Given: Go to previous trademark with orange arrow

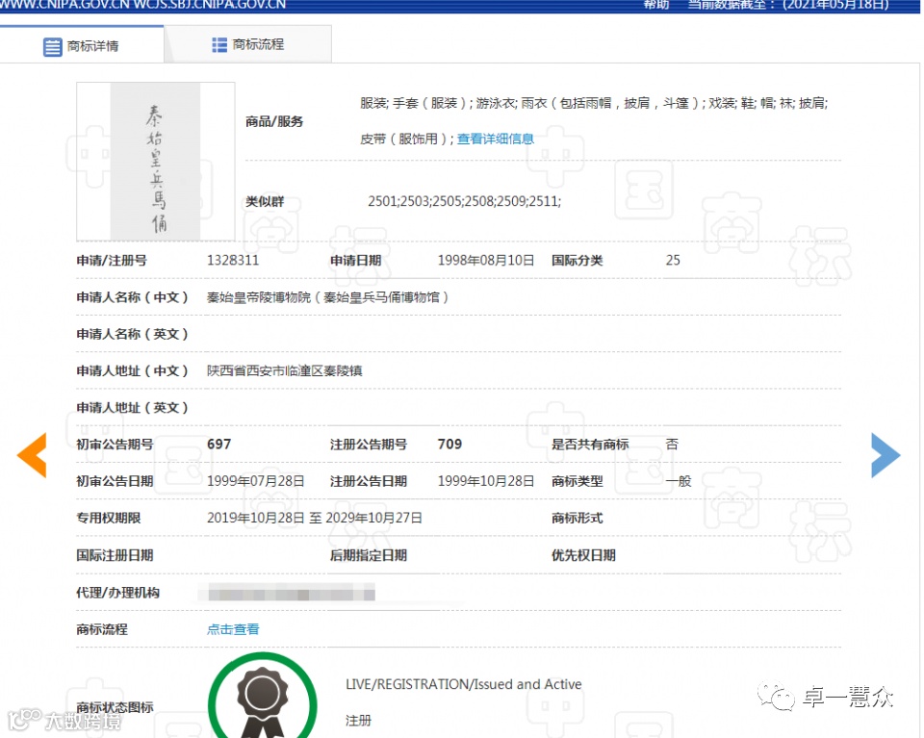Looking at the screenshot, I should [x=32, y=455].
